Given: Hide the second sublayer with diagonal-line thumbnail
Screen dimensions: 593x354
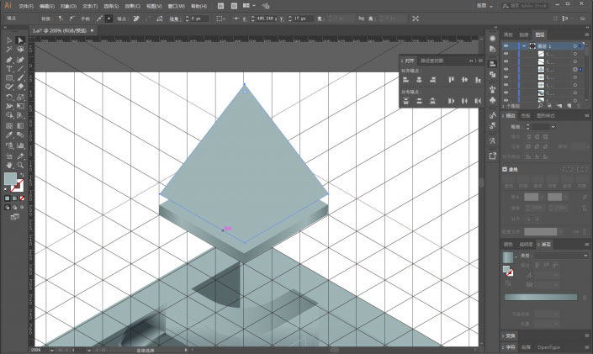Looking at the screenshot, I should tap(506, 61).
